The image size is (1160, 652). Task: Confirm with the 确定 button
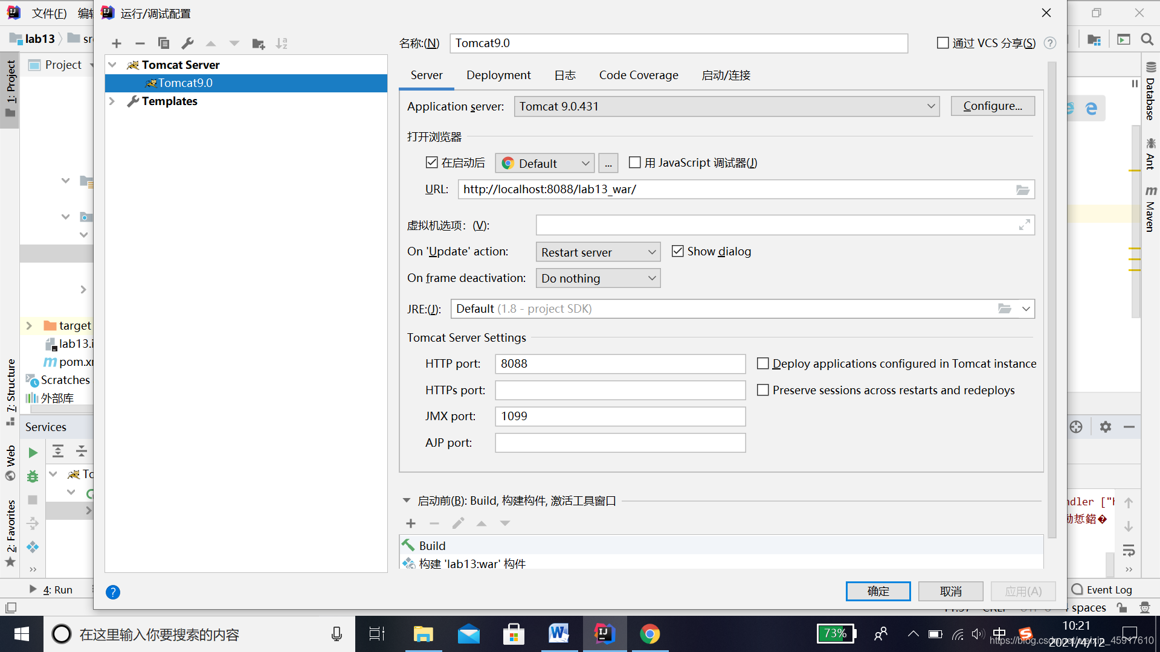coord(878,591)
